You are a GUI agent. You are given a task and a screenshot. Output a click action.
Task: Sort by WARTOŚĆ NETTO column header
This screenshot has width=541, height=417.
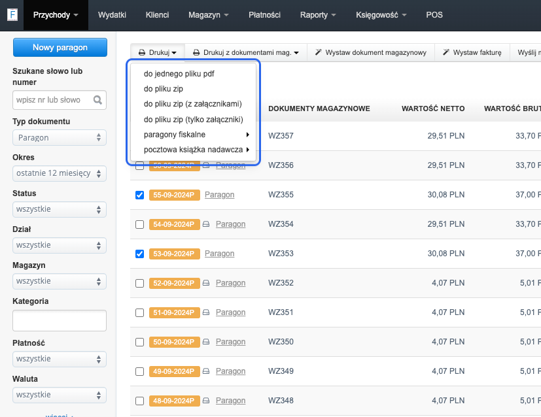pos(433,109)
